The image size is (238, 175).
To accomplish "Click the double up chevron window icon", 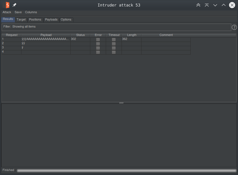I will pyautogui.click(x=198, y=5).
